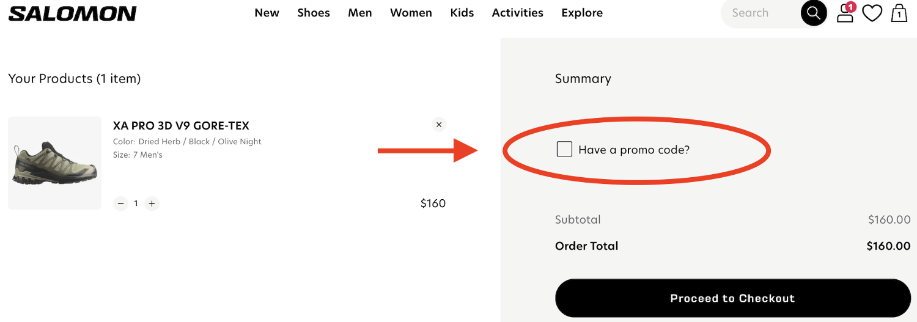Open XA PRO 3D V9 GORE-TEX product link

point(181,126)
